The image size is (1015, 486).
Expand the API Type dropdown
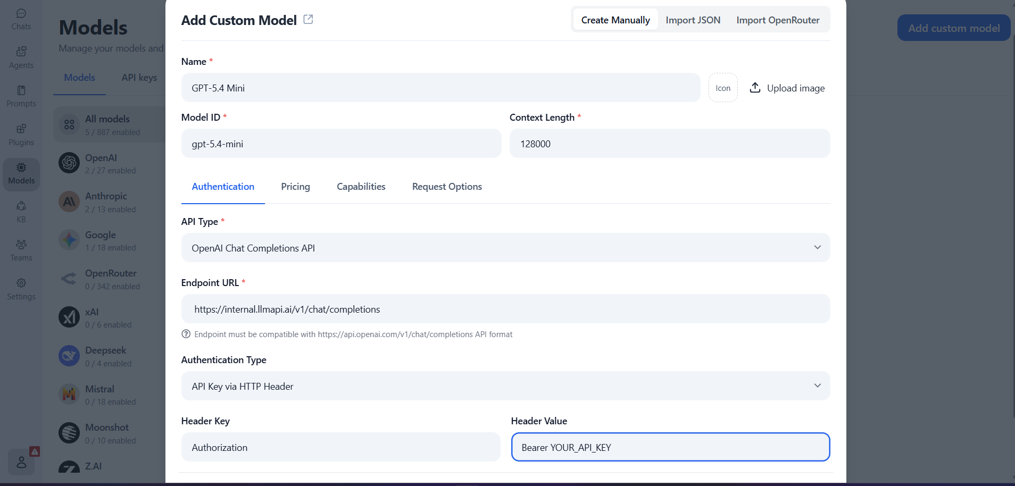505,248
